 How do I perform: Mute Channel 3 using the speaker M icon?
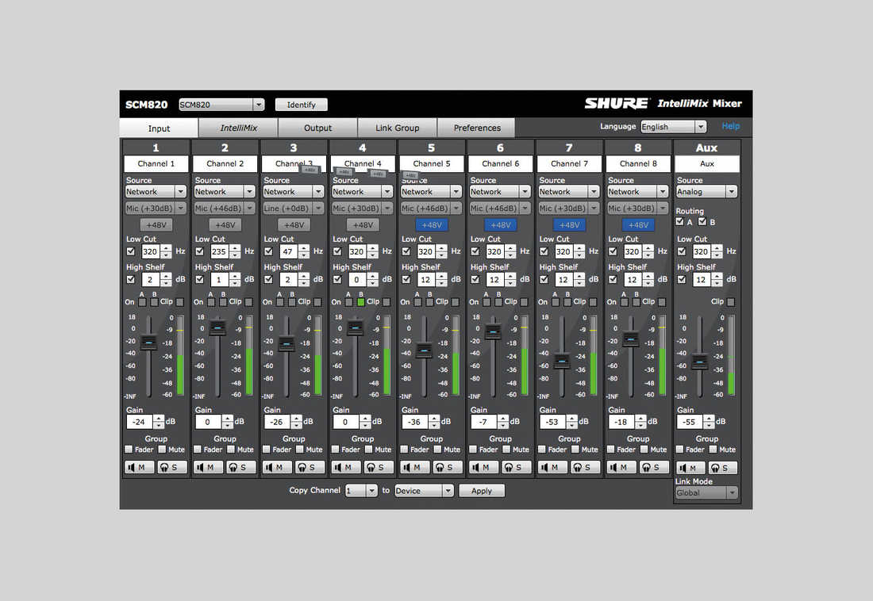[x=278, y=468]
